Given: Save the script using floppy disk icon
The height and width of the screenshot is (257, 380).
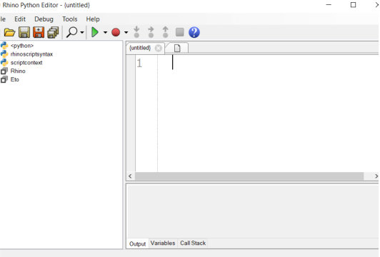Looking at the screenshot, I should (x=24, y=32).
